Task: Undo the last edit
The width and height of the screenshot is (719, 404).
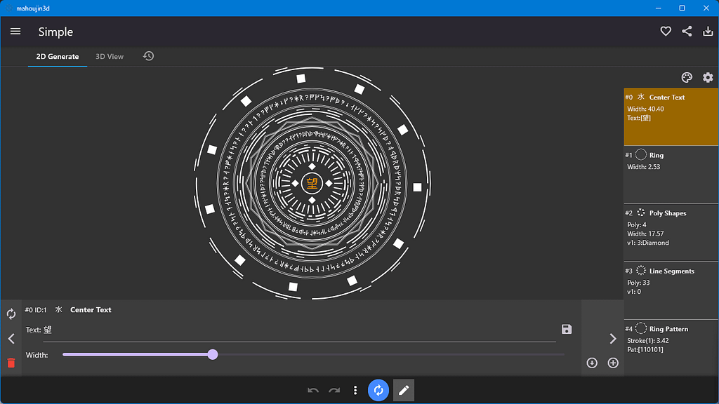Action: pyautogui.click(x=312, y=389)
